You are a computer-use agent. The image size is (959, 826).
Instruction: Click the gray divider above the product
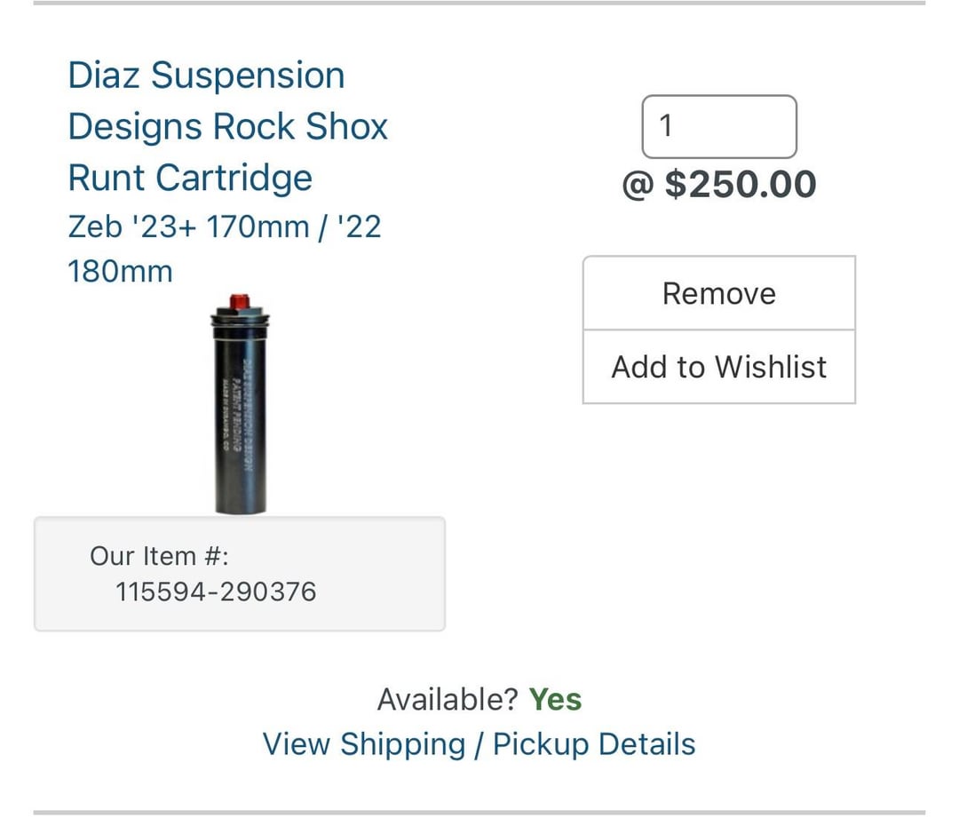(479, 3)
